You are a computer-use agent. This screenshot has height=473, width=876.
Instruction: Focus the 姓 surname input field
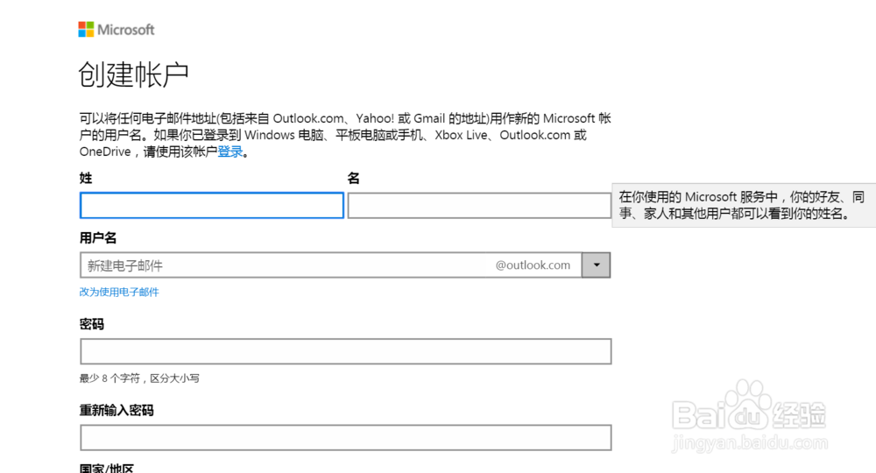[212, 206]
